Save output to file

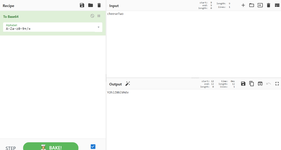tap(243, 84)
